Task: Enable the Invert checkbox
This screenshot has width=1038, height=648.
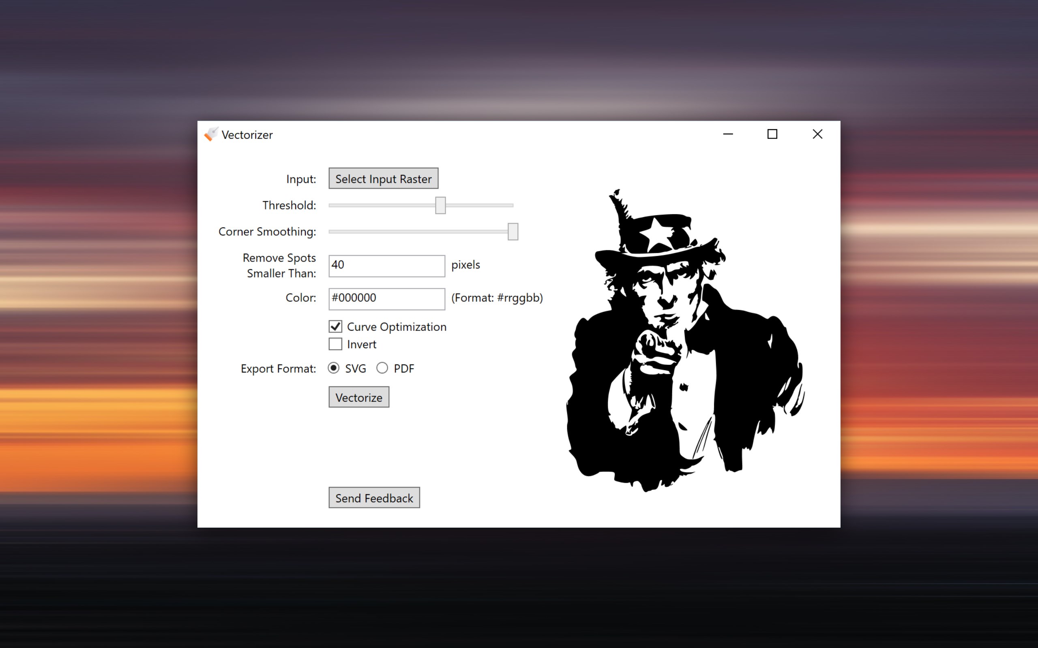Action: 335,344
